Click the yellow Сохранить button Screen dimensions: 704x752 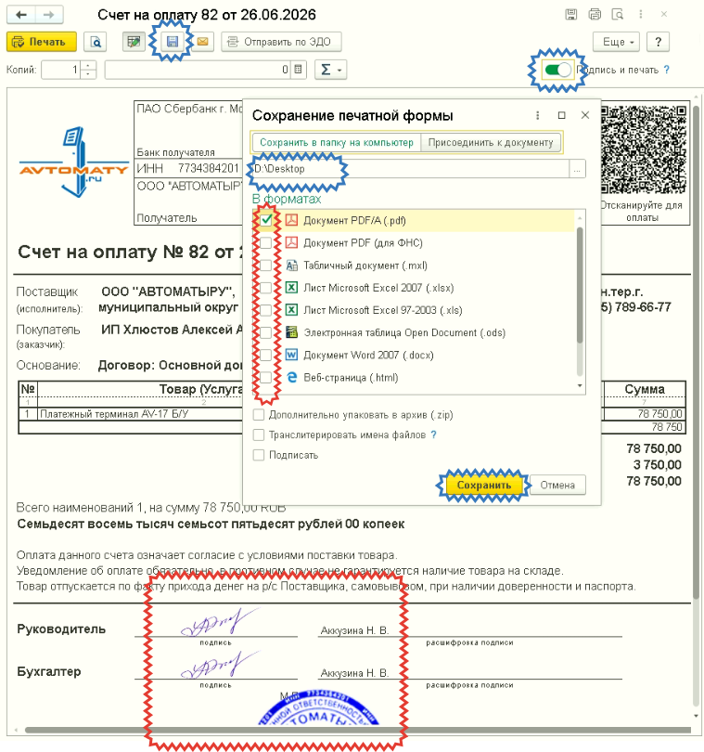(484, 485)
